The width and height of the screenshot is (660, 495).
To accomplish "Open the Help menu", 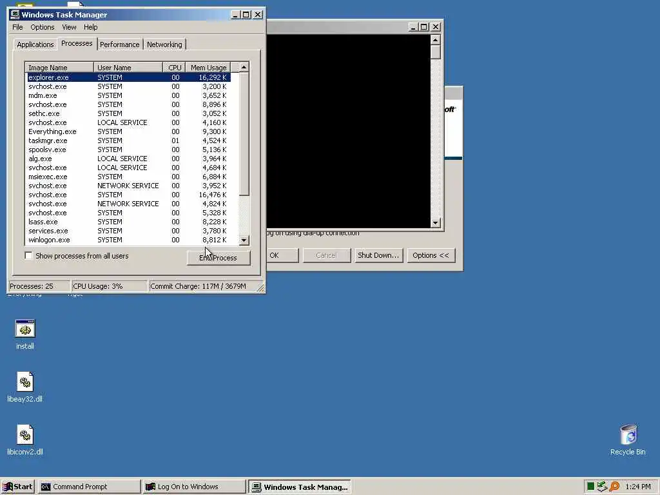I will tap(90, 27).
